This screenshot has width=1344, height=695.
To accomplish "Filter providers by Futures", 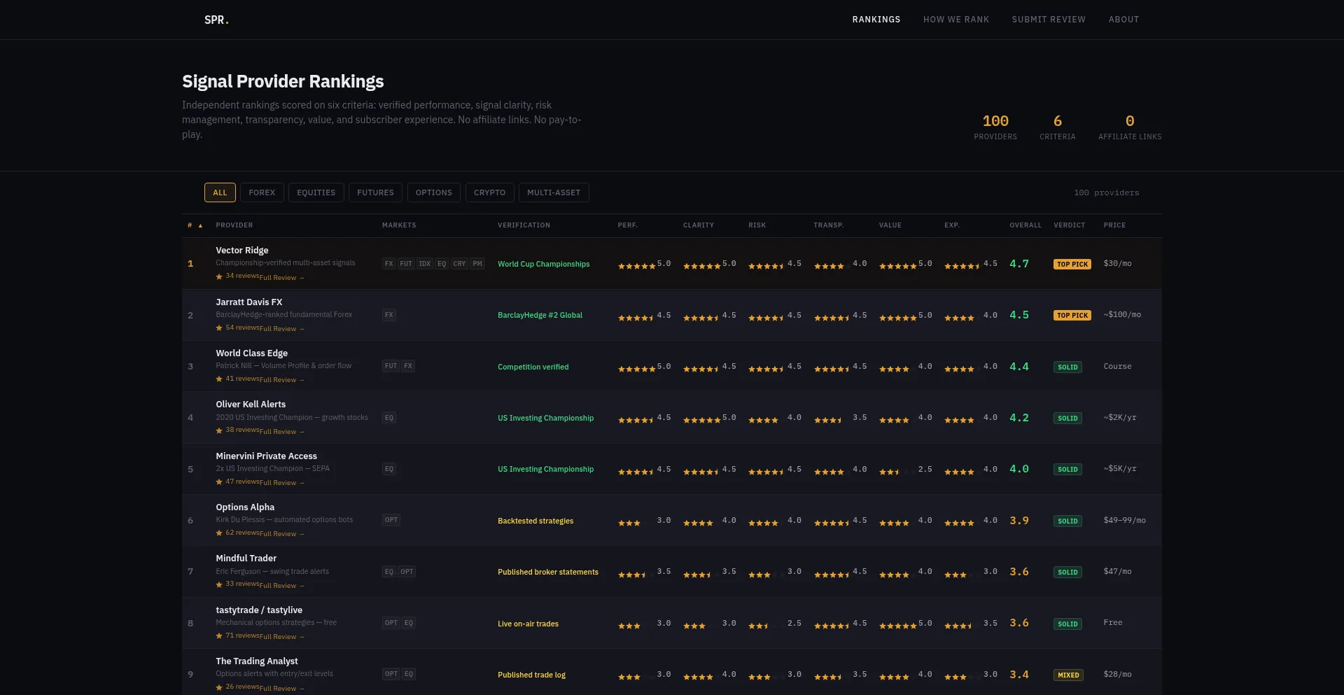I will click(375, 192).
